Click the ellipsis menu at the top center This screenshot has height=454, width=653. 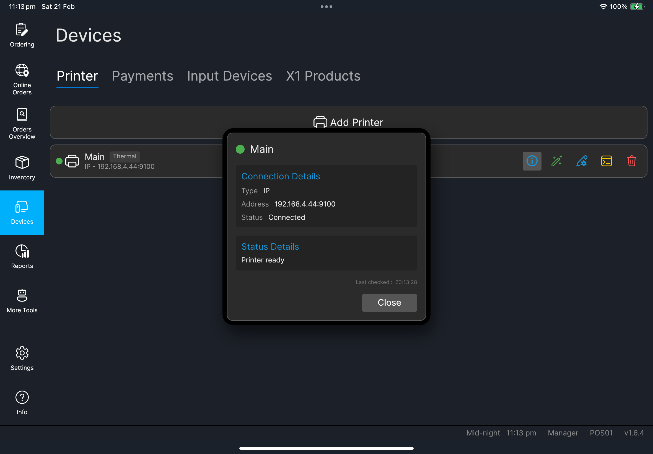(x=326, y=6)
